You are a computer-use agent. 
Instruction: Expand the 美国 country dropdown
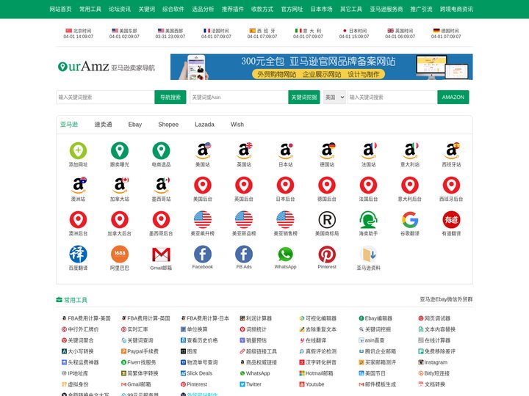click(334, 97)
